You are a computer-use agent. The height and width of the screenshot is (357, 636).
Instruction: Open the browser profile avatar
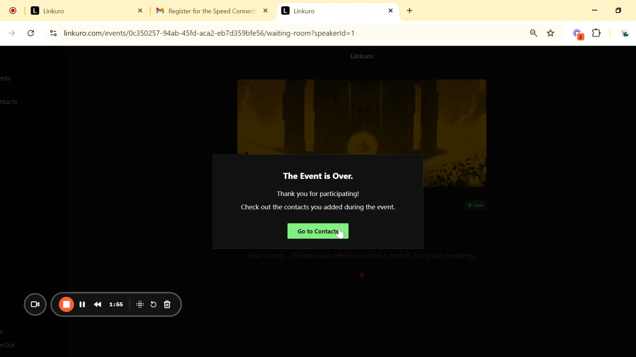[x=624, y=33]
